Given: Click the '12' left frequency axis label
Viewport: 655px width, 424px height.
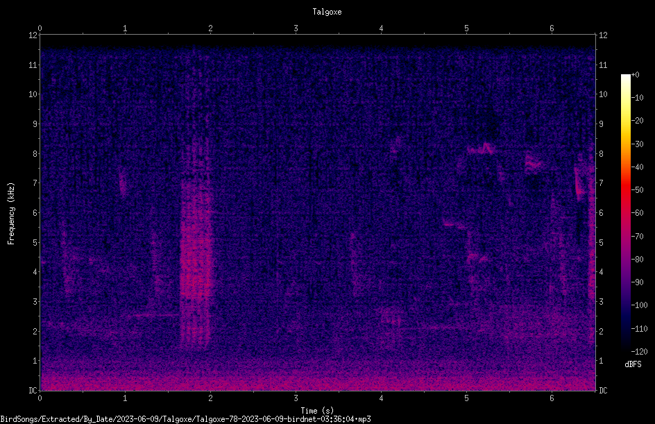Looking at the screenshot, I should [33, 35].
